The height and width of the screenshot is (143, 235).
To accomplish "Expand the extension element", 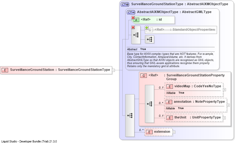I will tap(174, 132).
